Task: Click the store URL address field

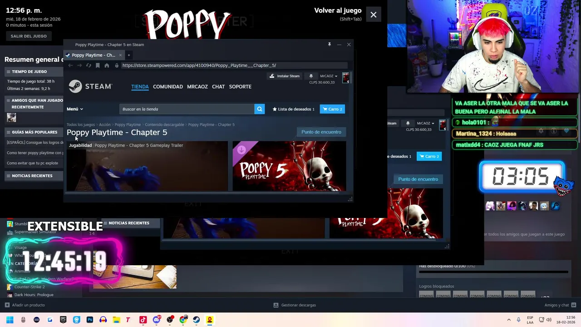Action: [x=234, y=65]
